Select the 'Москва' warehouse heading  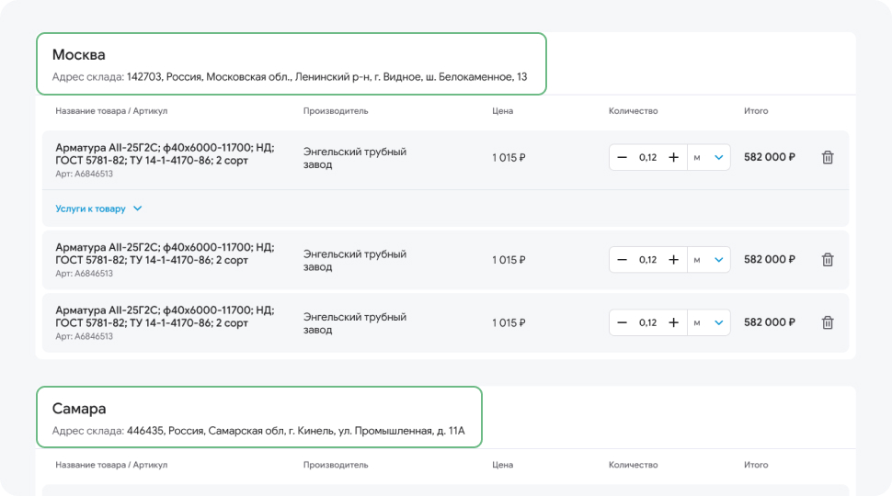pos(78,54)
